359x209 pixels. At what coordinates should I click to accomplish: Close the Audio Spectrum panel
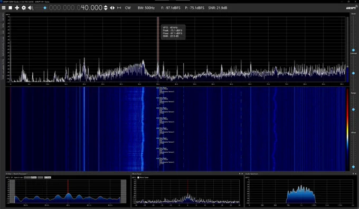click(355, 174)
